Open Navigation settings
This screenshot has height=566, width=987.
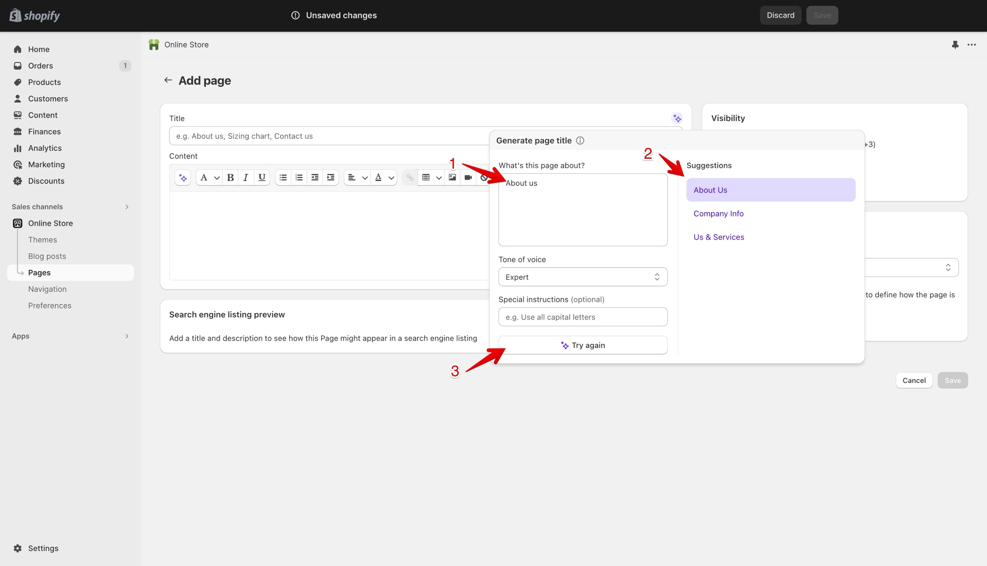(x=47, y=289)
